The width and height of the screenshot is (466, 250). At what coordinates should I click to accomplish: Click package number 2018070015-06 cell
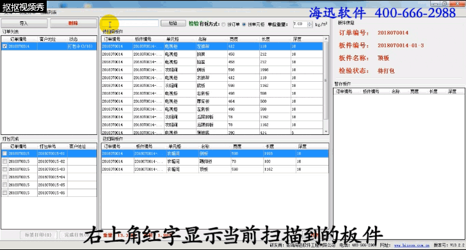click(x=52, y=192)
